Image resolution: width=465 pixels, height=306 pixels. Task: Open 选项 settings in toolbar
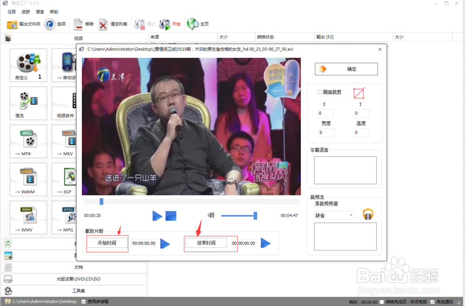55,24
